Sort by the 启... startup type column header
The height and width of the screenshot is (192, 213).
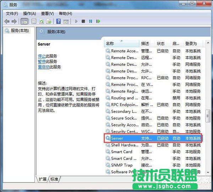(x=177, y=44)
